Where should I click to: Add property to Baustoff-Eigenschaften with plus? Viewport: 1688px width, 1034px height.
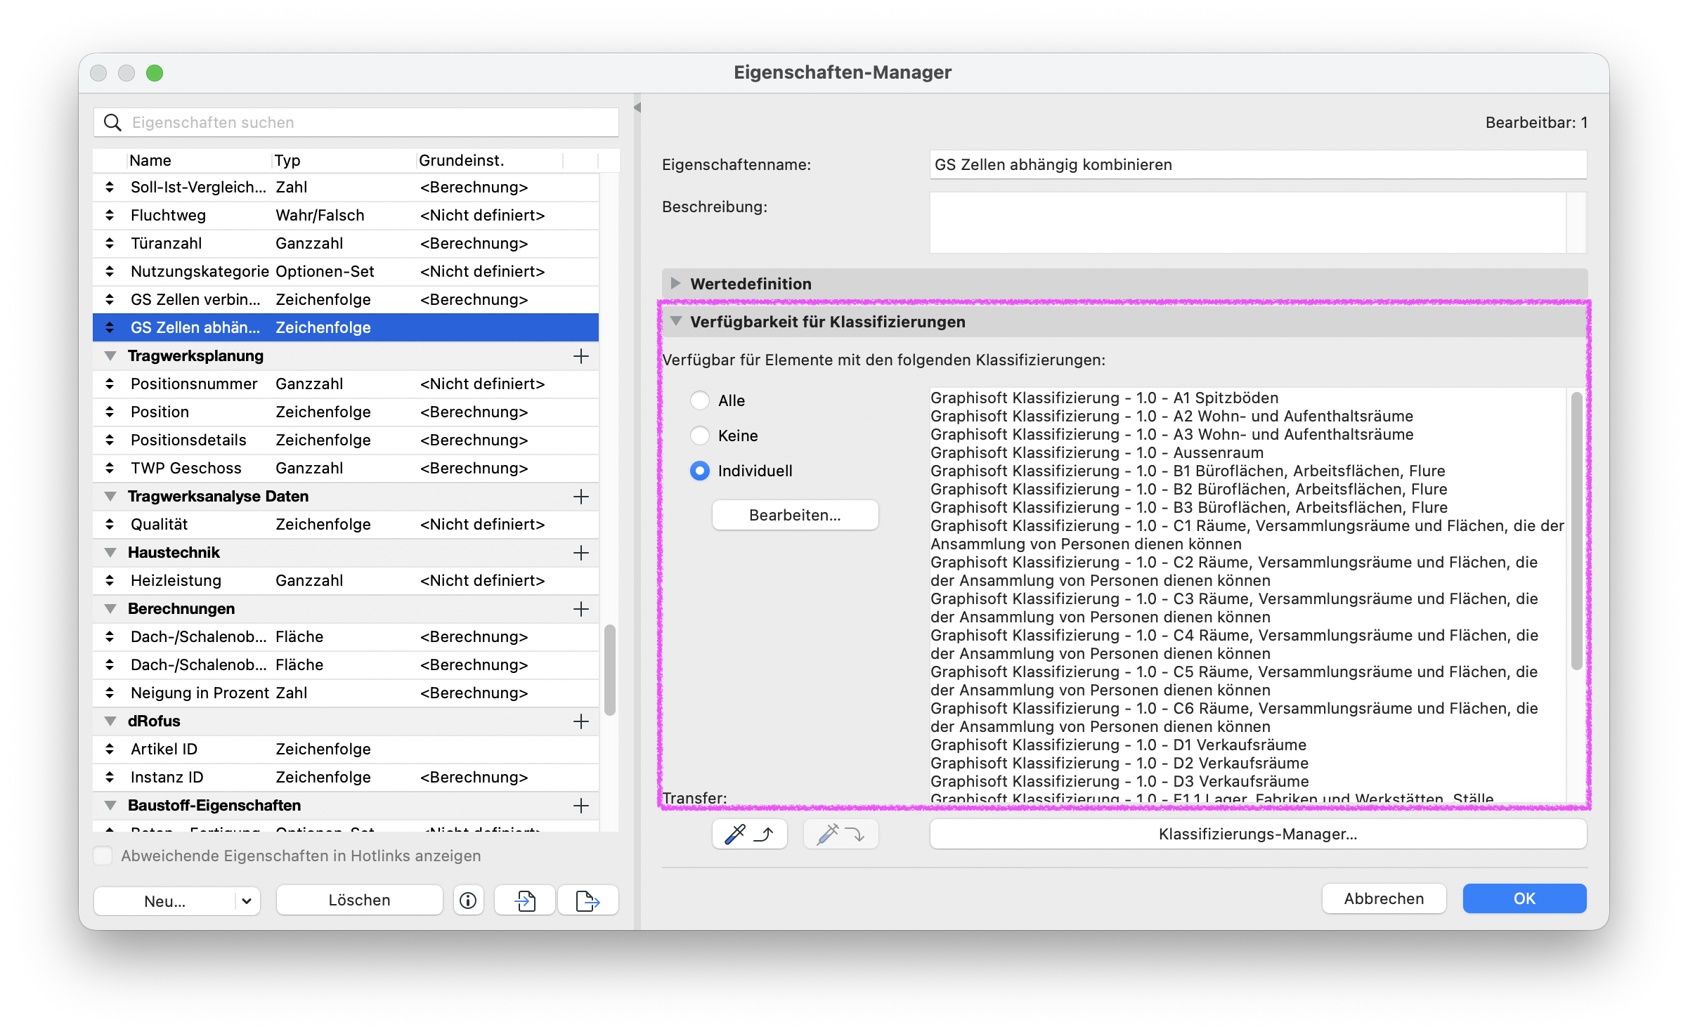(580, 806)
